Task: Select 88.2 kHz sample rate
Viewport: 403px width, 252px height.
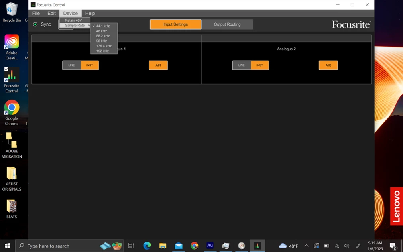Action: (104, 36)
